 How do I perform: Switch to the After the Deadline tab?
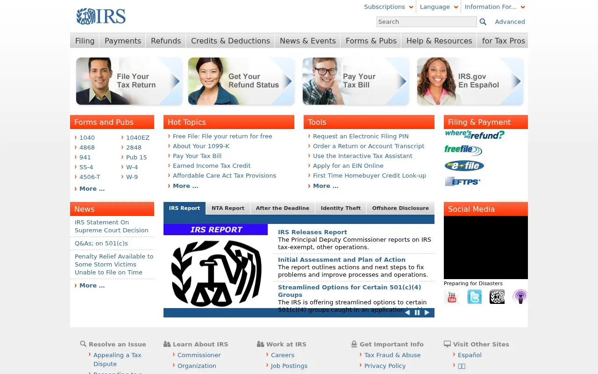(283, 208)
